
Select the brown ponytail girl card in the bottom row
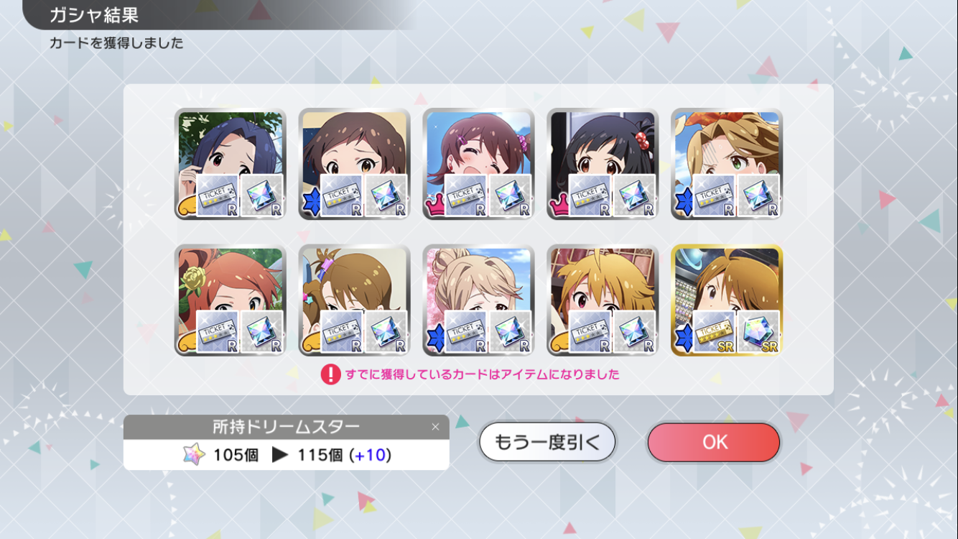[354, 300]
